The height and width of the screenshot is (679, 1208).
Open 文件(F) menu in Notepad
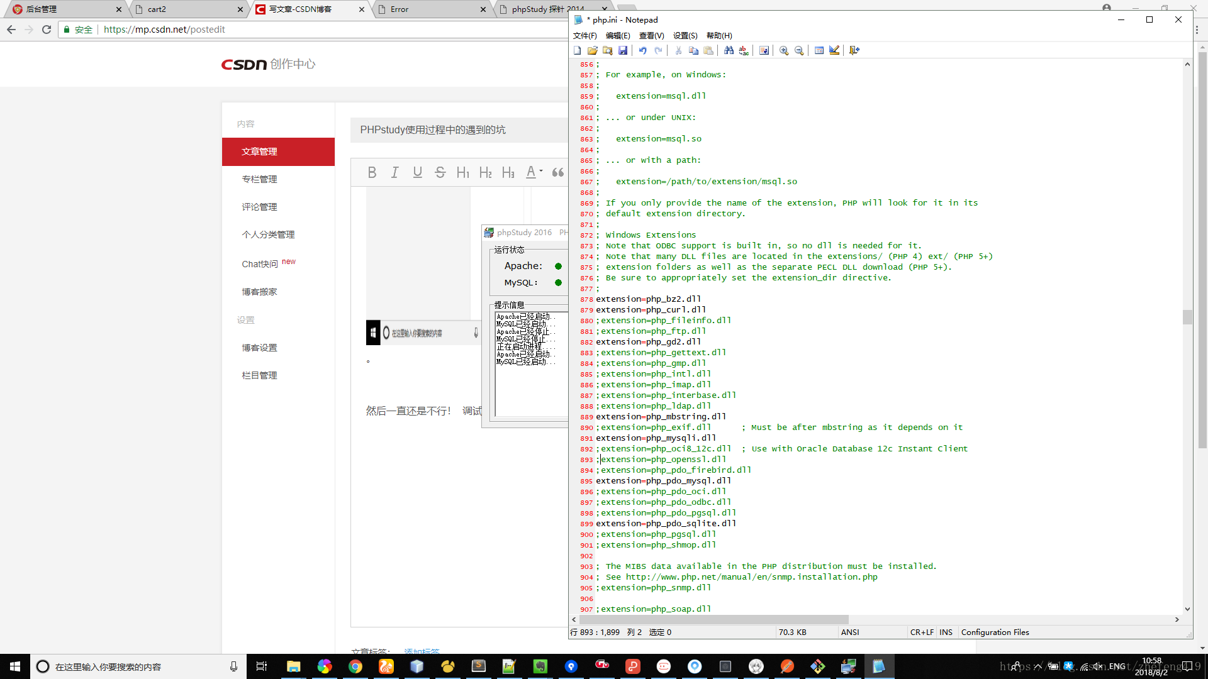585,36
